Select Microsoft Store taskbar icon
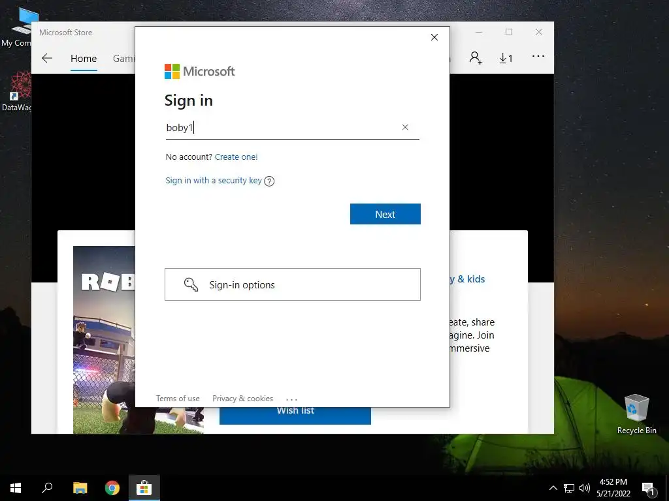Viewport: 669px width, 501px height. 144,488
